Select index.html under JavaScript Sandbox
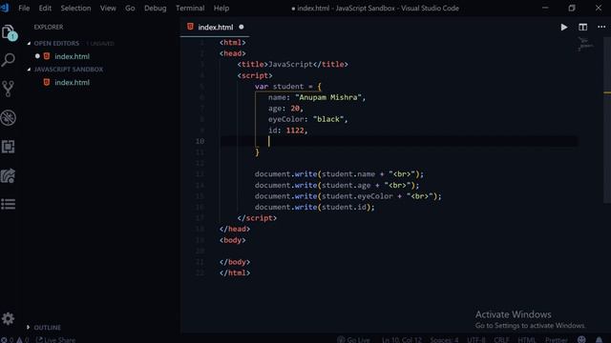The width and height of the screenshot is (611, 343). 73,83
